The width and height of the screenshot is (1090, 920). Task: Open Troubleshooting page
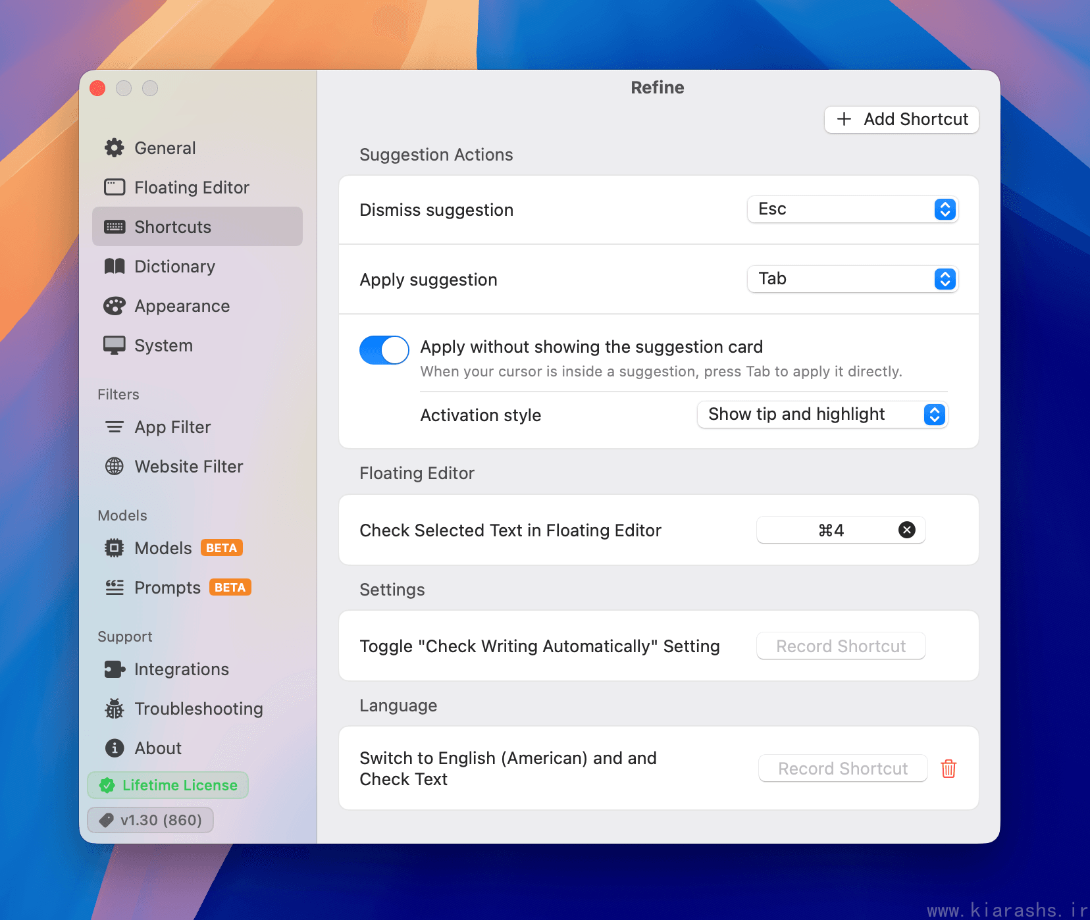pos(197,709)
